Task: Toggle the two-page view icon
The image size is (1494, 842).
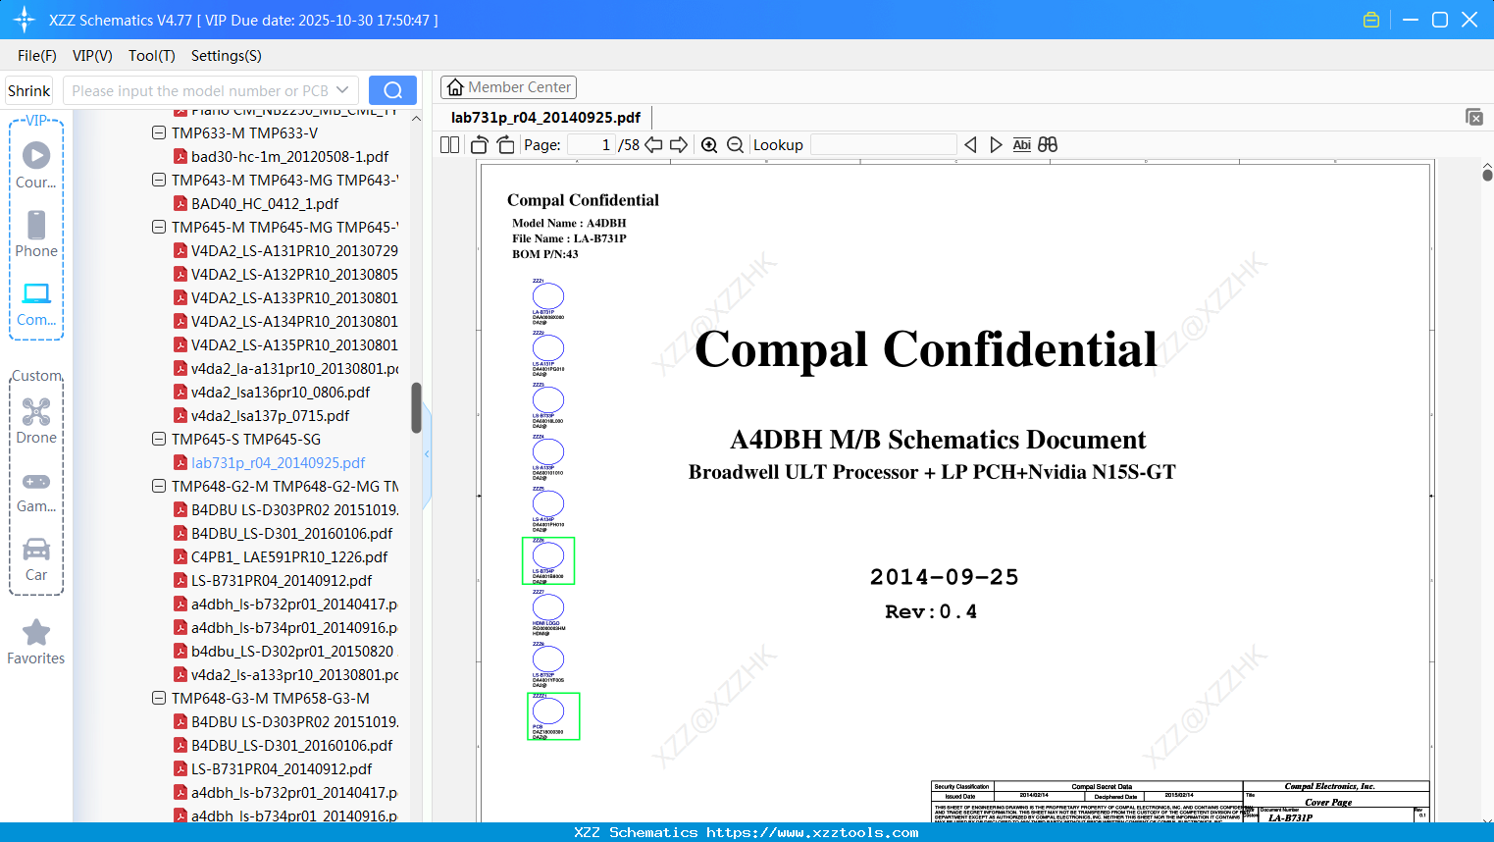Action: (450, 145)
